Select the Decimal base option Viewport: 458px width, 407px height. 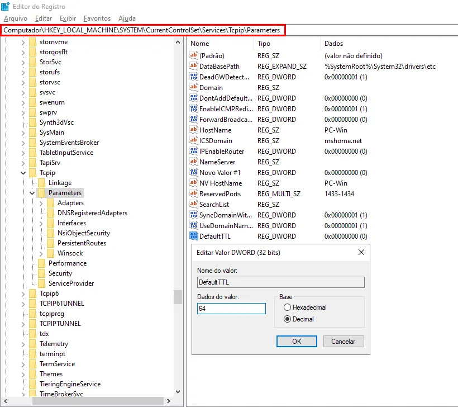tap(298, 319)
